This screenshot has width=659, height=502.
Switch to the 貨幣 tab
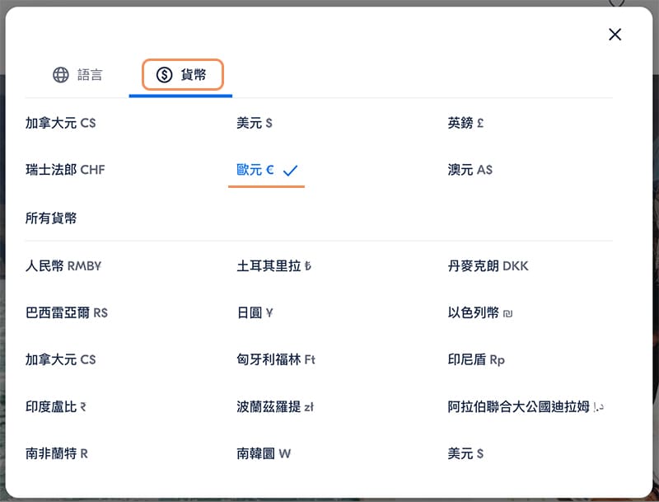pyautogui.click(x=180, y=74)
